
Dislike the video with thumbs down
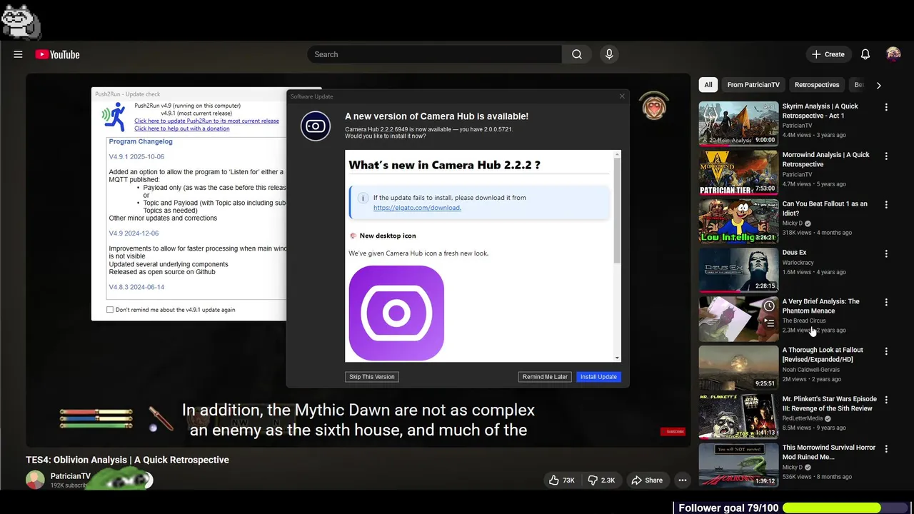(x=601, y=480)
